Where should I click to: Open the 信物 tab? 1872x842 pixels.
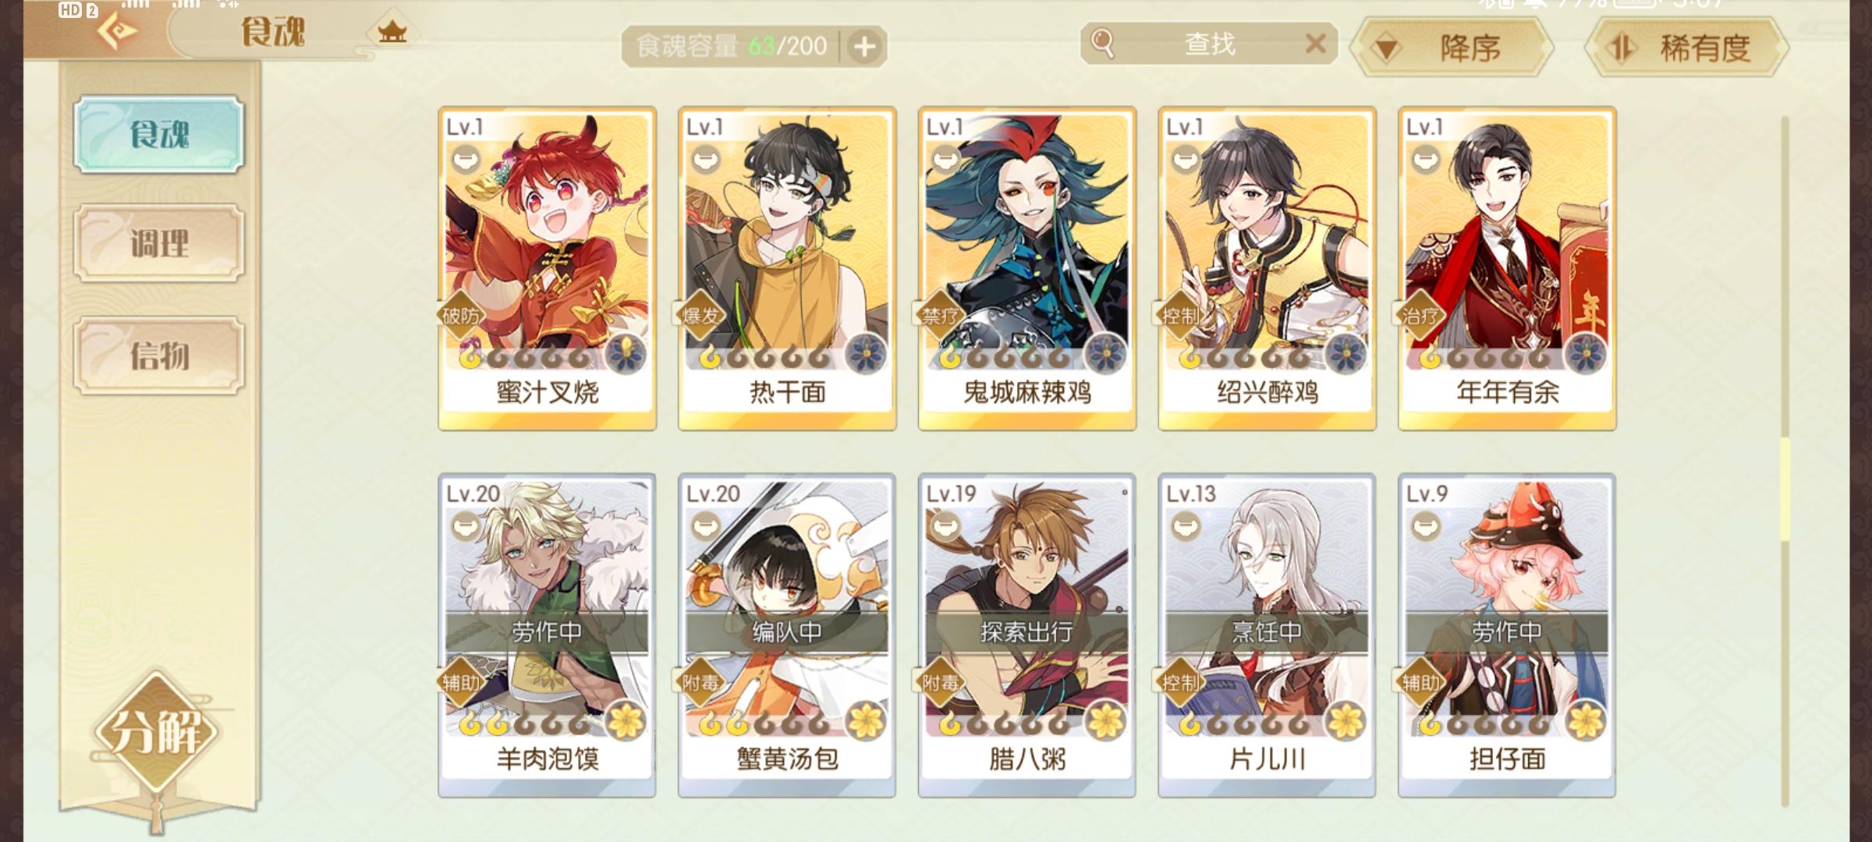click(159, 356)
